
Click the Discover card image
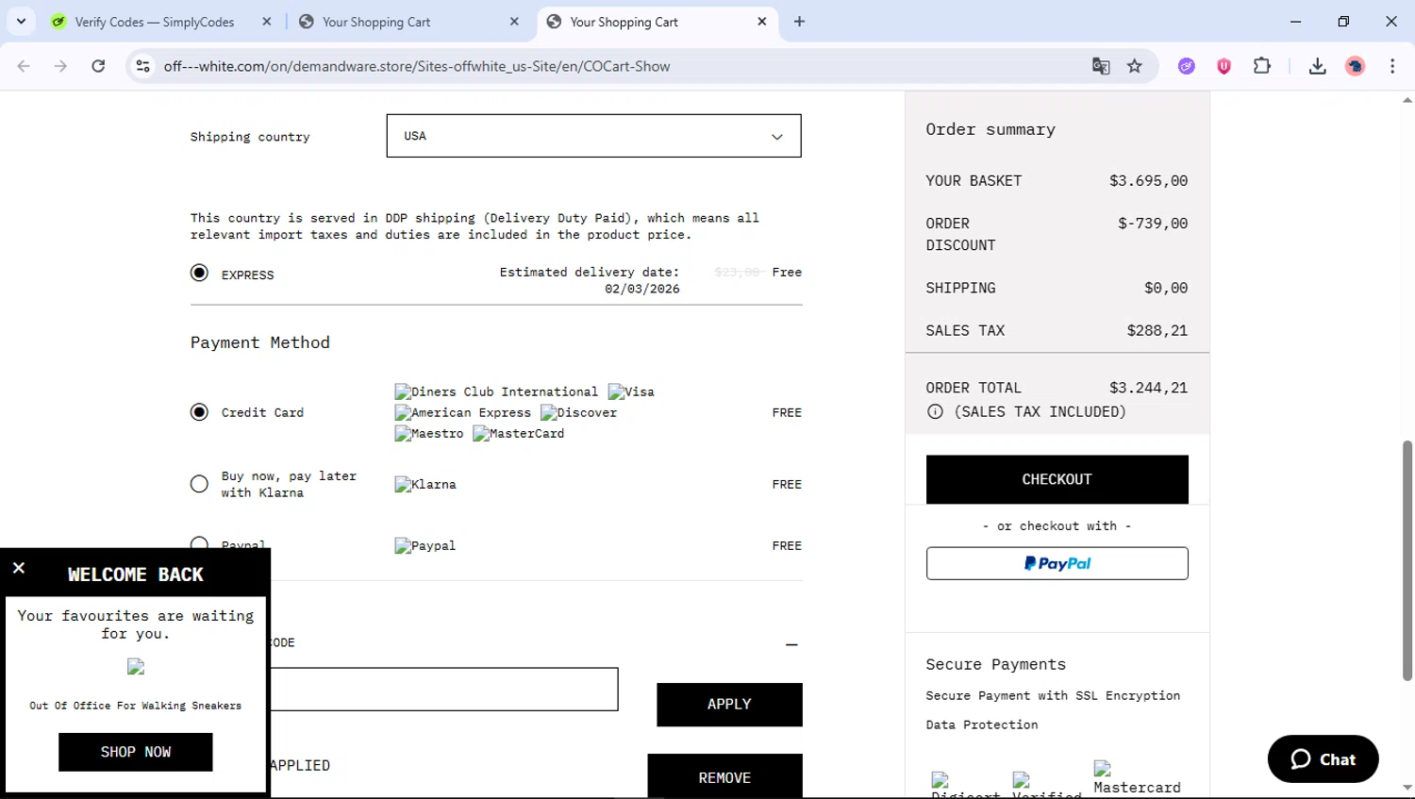point(578,412)
